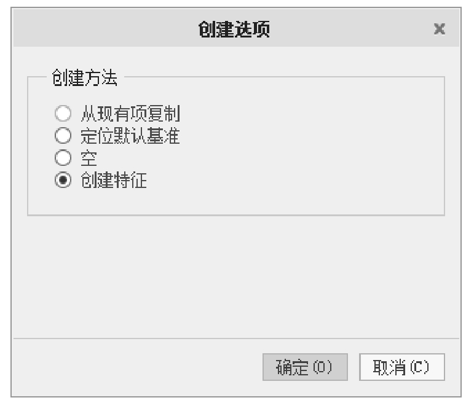Pick the 创建特征 radio button
Image resolution: width=474 pixels, height=403 pixels.
point(61,181)
